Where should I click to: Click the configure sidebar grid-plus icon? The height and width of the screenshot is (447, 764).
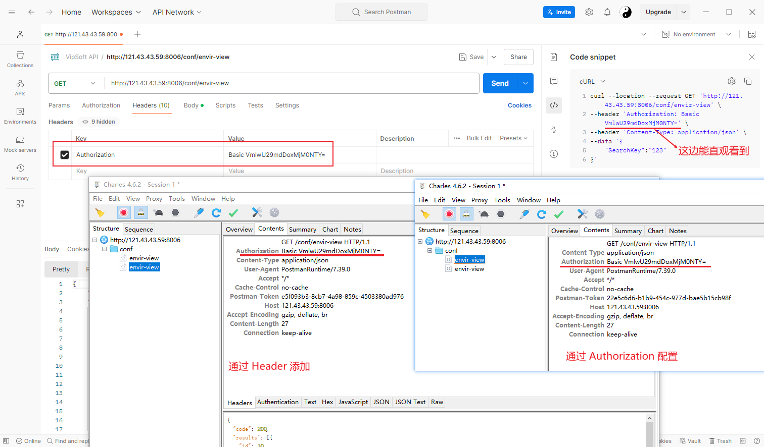click(20, 204)
